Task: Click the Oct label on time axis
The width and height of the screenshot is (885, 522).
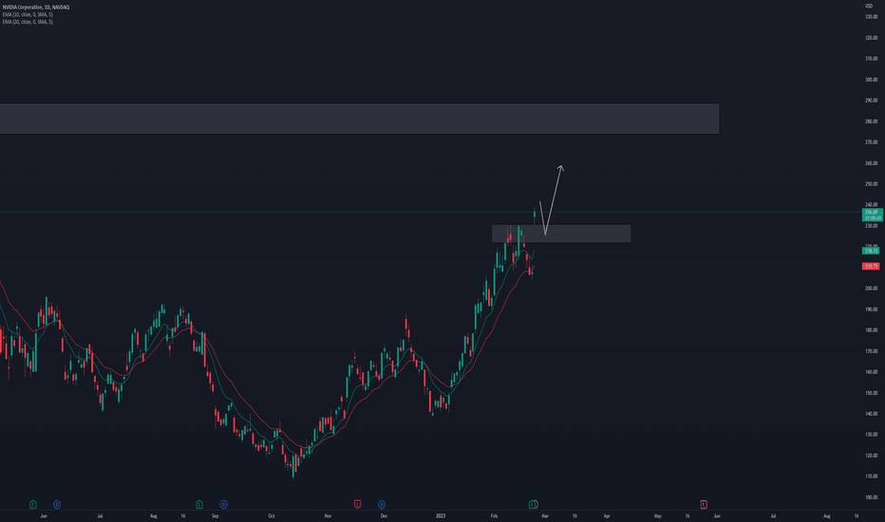Action: point(272,515)
